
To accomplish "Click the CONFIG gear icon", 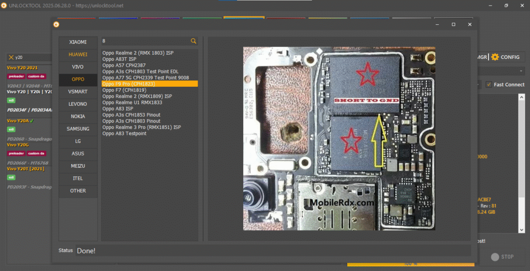I will pos(495,57).
